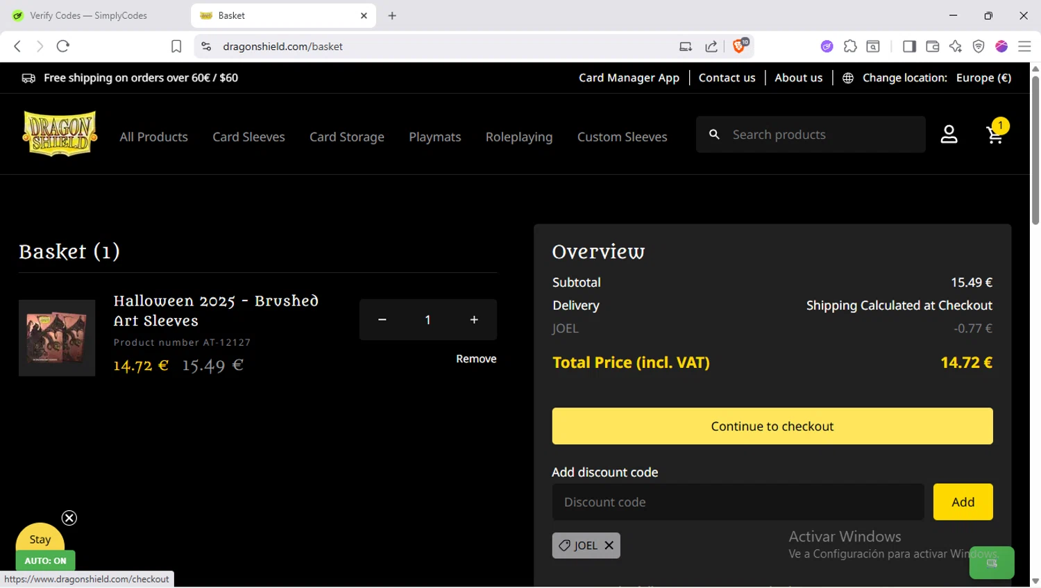Open the Roleplaying menu
The height and width of the screenshot is (588, 1041).
[519, 137]
